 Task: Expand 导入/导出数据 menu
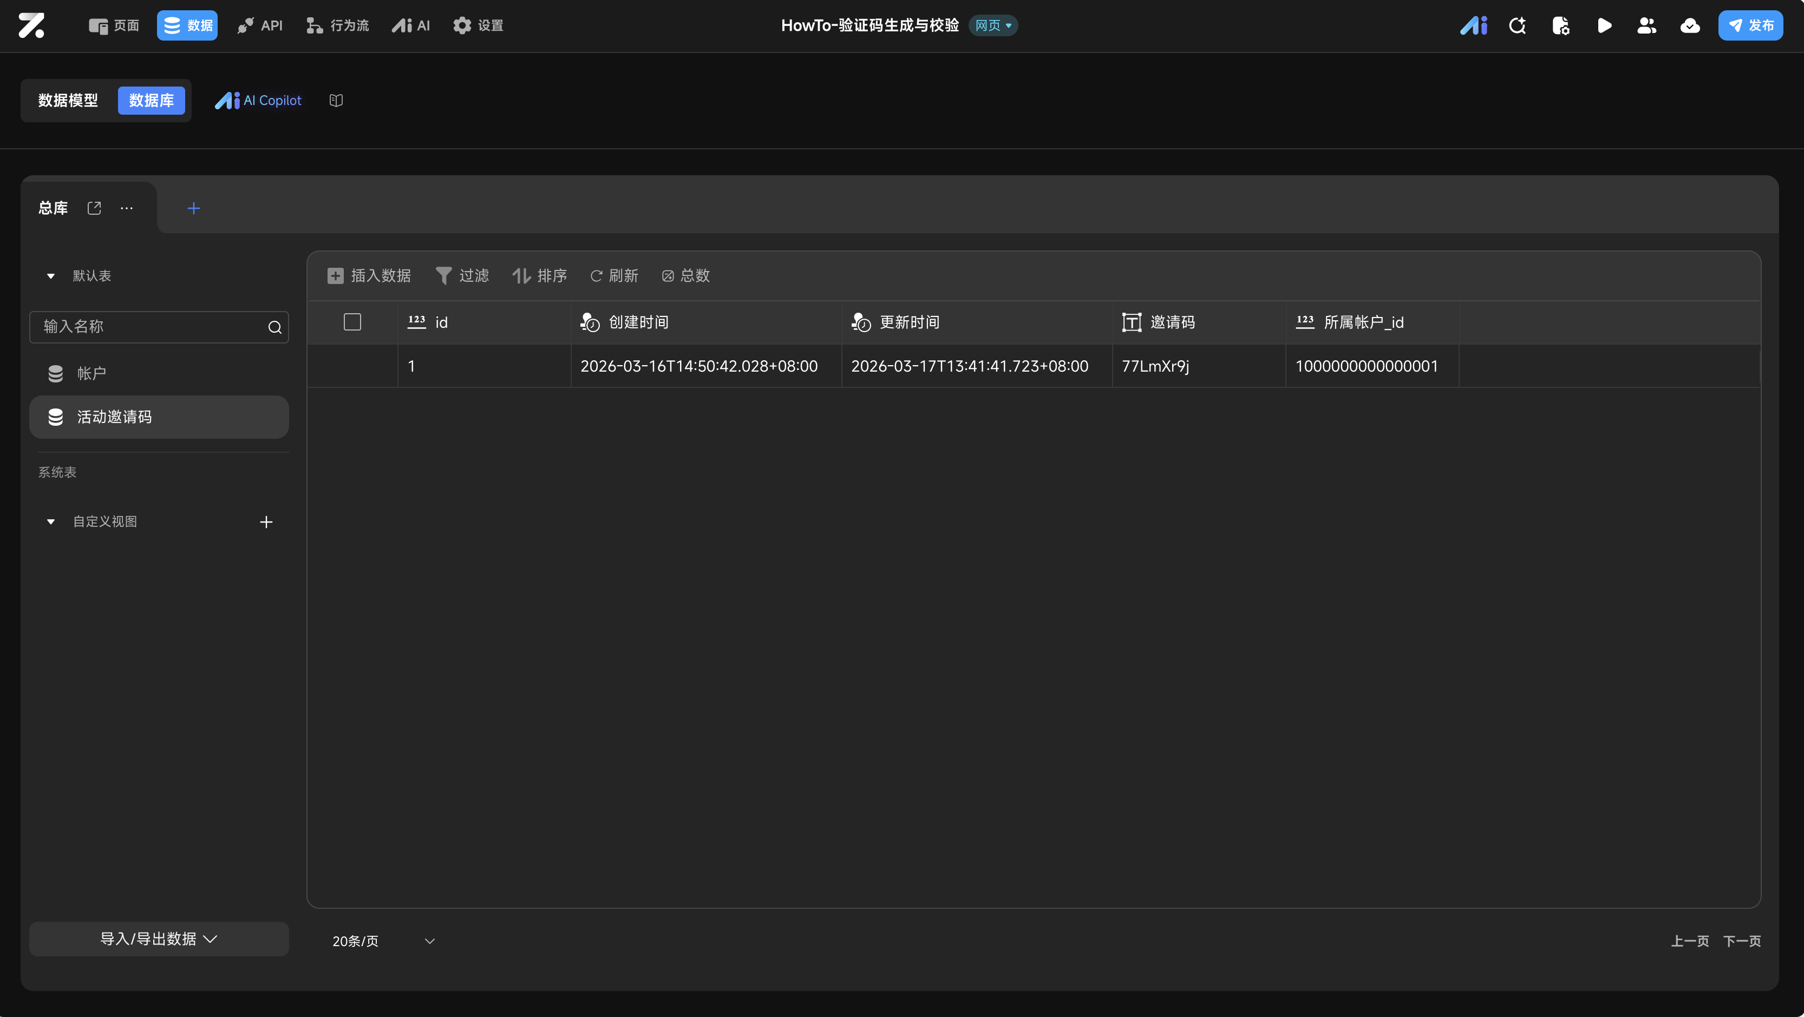[x=159, y=939]
